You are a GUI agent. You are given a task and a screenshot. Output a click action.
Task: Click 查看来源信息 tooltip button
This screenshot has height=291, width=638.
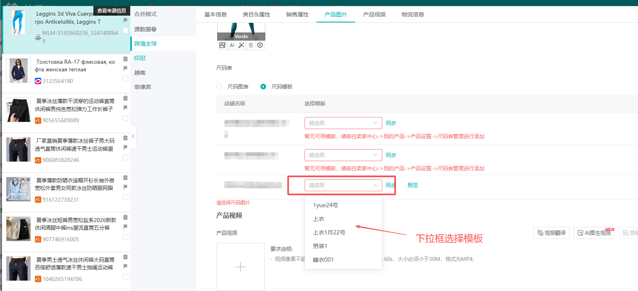[x=112, y=11]
